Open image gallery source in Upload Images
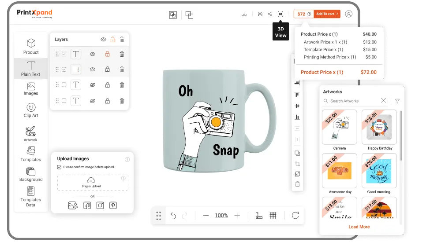The height and width of the screenshot is (242, 430). pos(73,205)
